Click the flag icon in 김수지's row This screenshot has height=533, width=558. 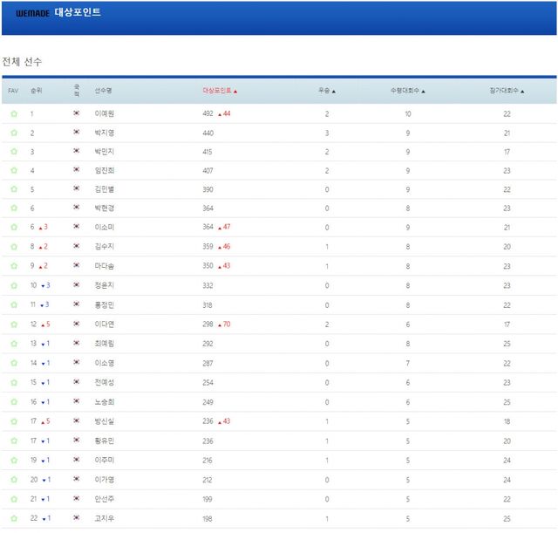(x=77, y=246)
